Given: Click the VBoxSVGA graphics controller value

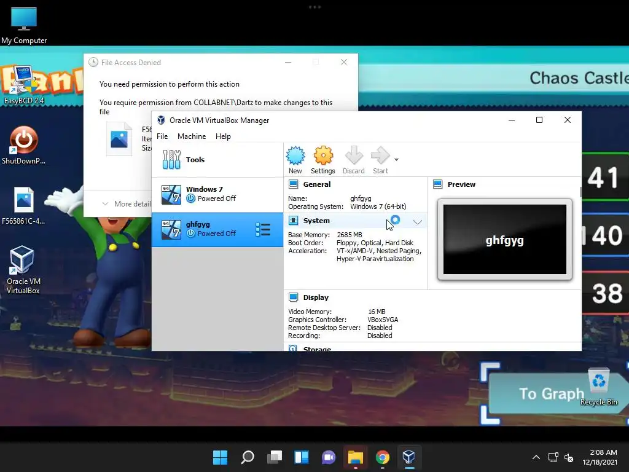Looking at the screenshot, I should pyautogui.click(x=383, y=320).
